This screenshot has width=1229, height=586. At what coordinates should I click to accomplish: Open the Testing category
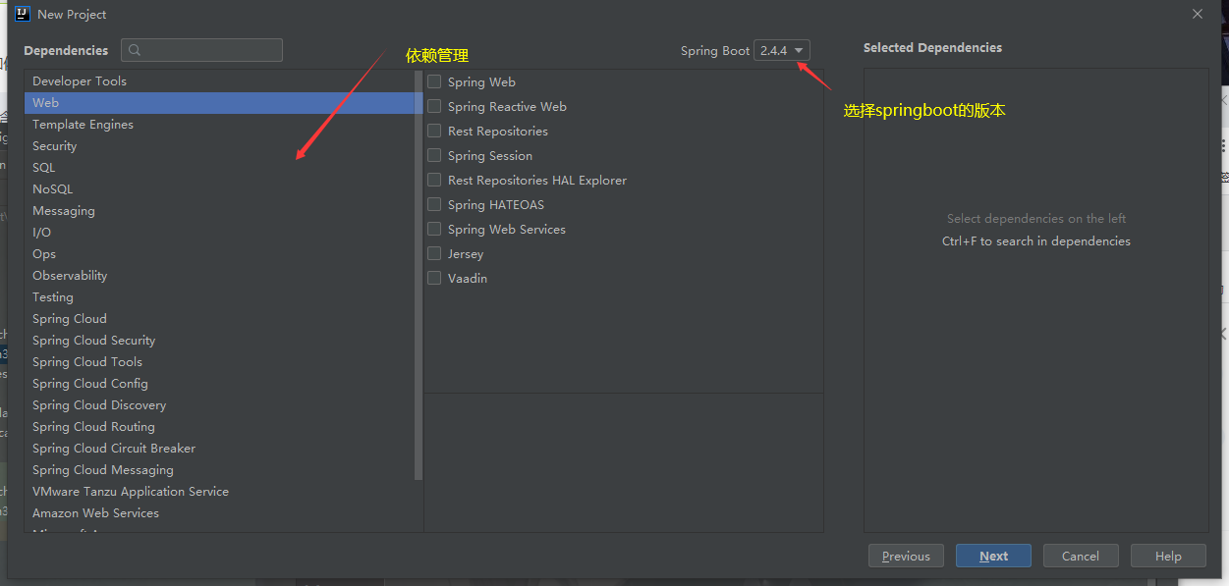point(220,297)
